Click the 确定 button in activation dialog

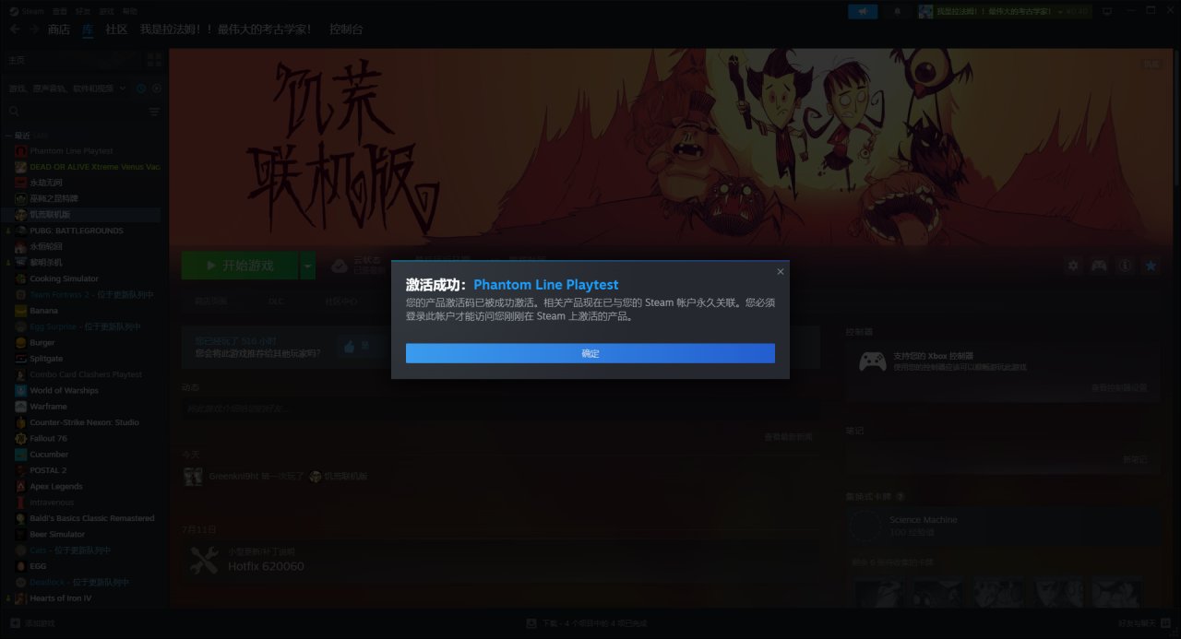point(590,353)
